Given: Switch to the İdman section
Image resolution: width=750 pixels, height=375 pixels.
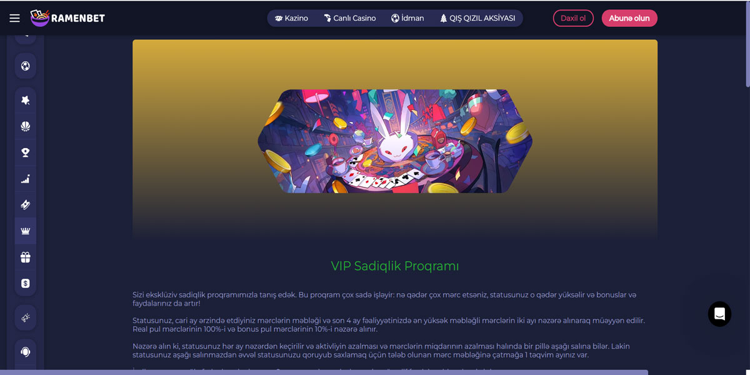Looking at the screenshot, I should [407, 18].
